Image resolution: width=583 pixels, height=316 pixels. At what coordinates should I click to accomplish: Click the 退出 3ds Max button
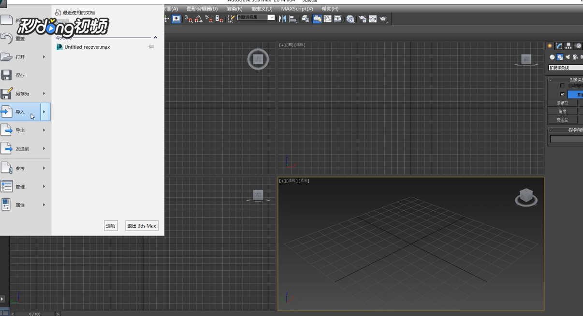point(142,226)
